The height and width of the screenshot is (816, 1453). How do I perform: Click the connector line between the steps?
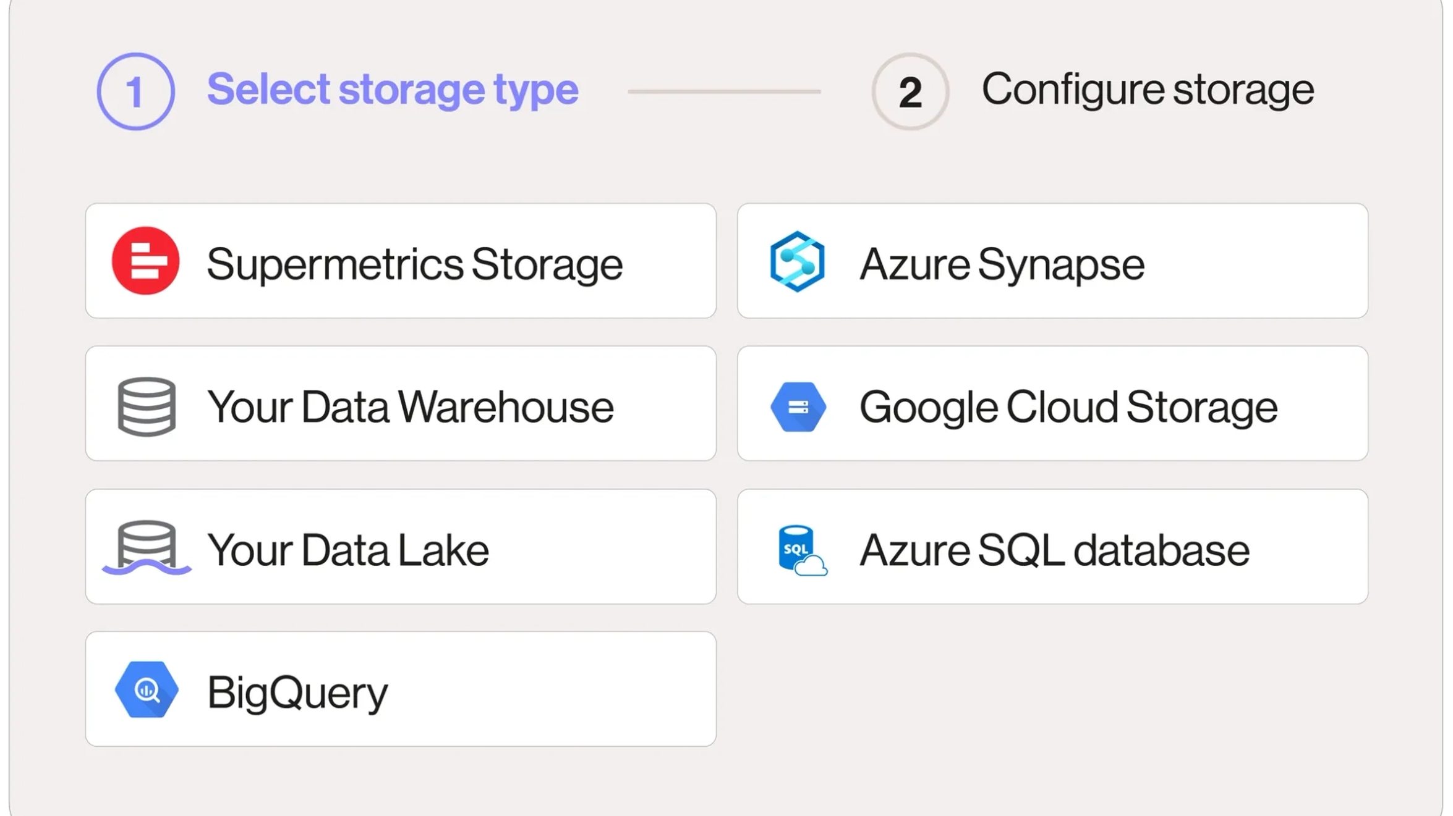[x=724, y=91]
